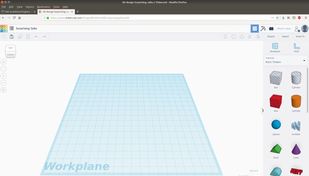Open the Firefox View menu
This screenshot has height=176, width=309.
20,7
